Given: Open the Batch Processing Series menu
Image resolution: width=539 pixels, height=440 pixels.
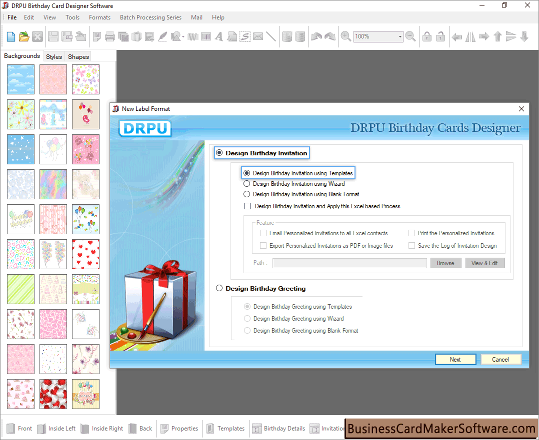Looking at the screenshot, I should point(150,17).
